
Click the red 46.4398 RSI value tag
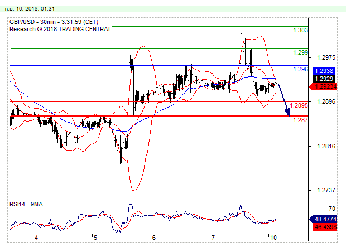pyautogui.click(x=325, y=227)
